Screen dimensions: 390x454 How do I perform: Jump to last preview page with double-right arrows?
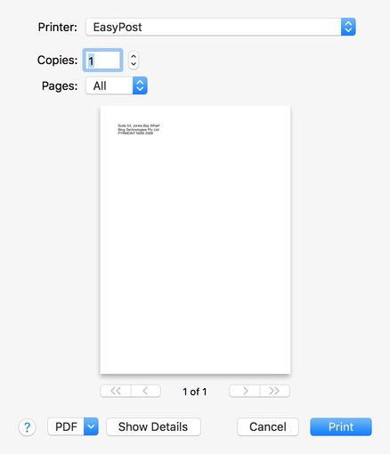[275, 391]
